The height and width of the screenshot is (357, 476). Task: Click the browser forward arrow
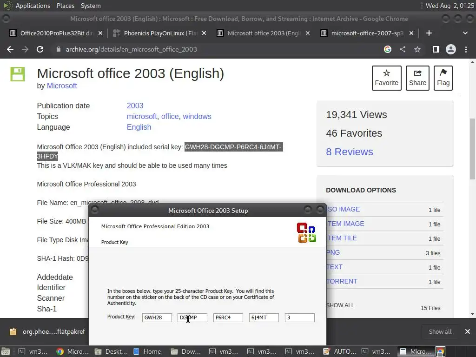pyautogui.click(x=25, y=49)
